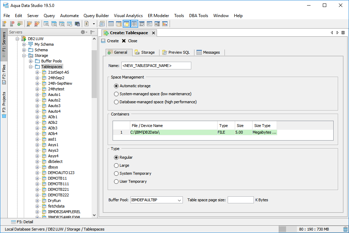Click the Megabytes size type cell

point(264,132)
